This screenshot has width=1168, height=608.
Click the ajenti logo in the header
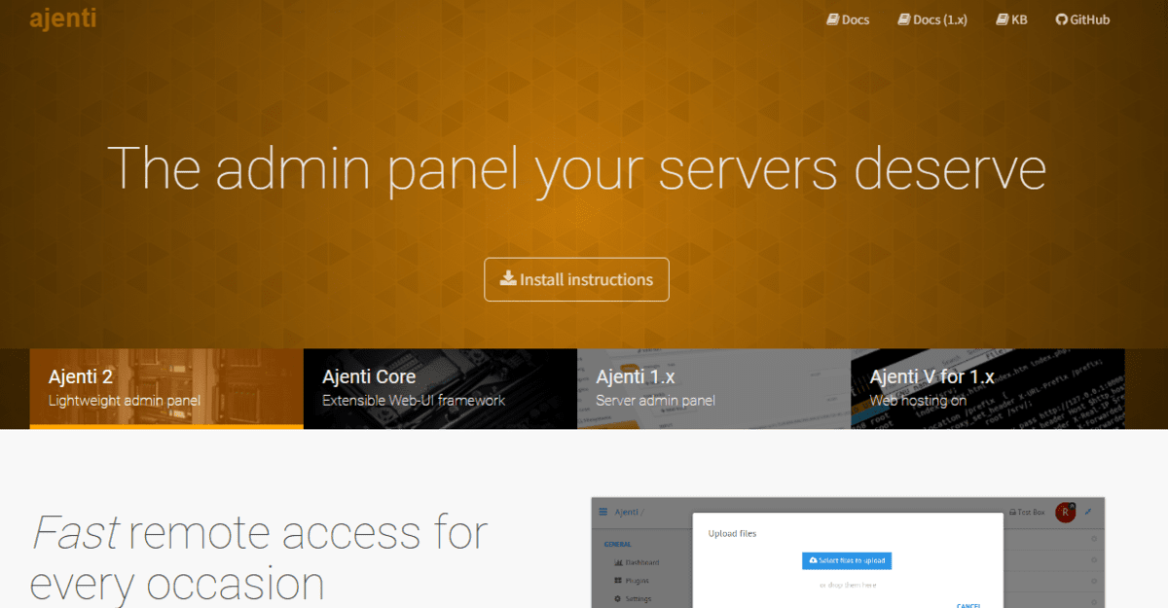coord(62,18)
